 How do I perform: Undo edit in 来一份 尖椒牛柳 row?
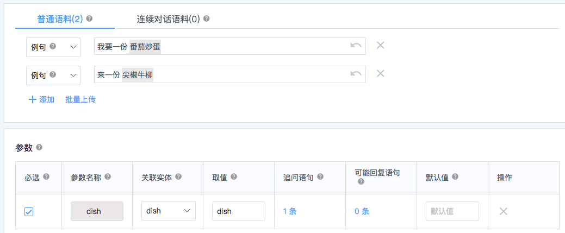[x=356, y=73]
